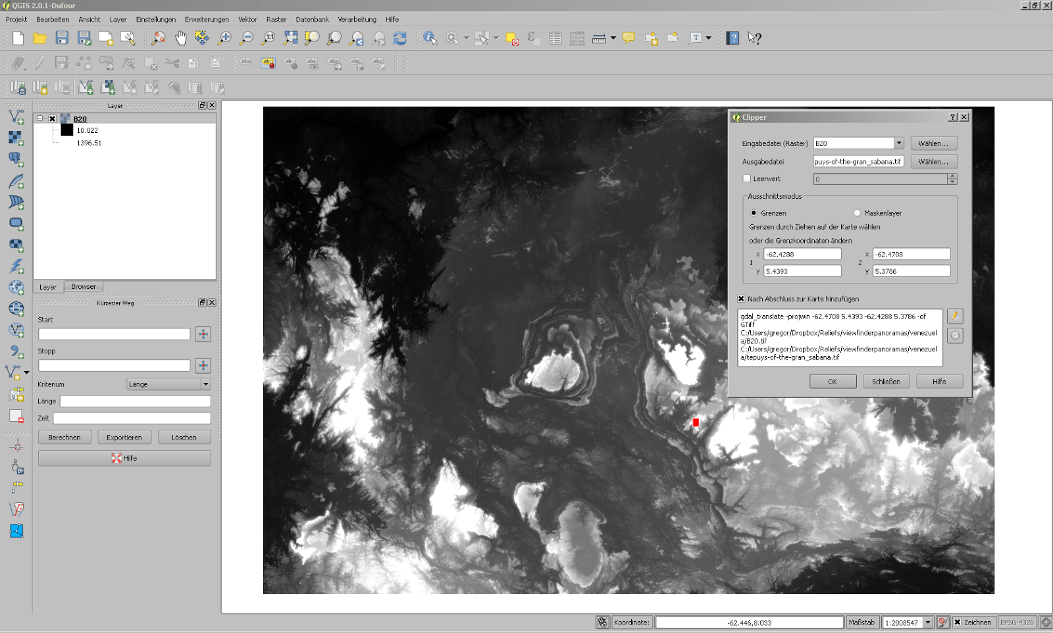
Task: Click the Open Project folder icon
Action: 40,38
